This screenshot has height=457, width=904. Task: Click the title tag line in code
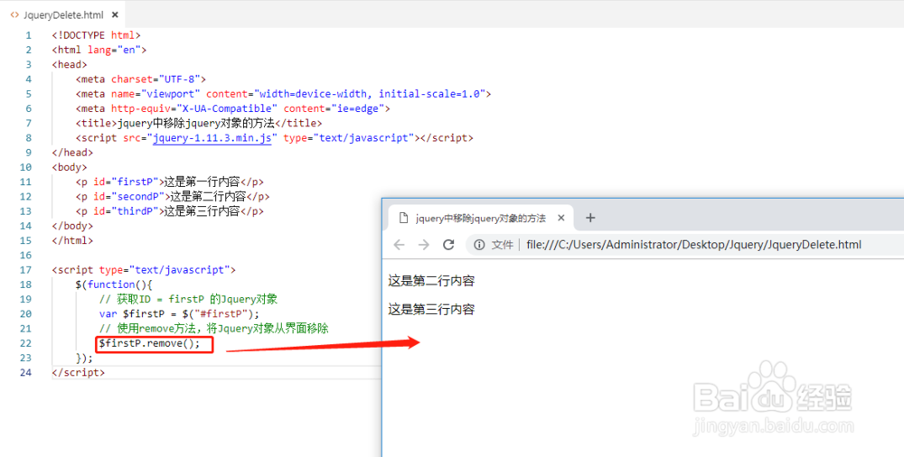[x=199, y=124]
